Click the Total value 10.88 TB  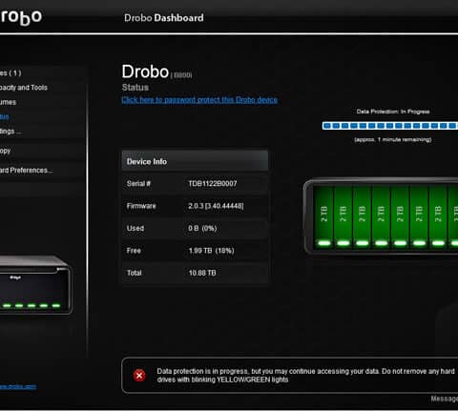pos(202,273)
